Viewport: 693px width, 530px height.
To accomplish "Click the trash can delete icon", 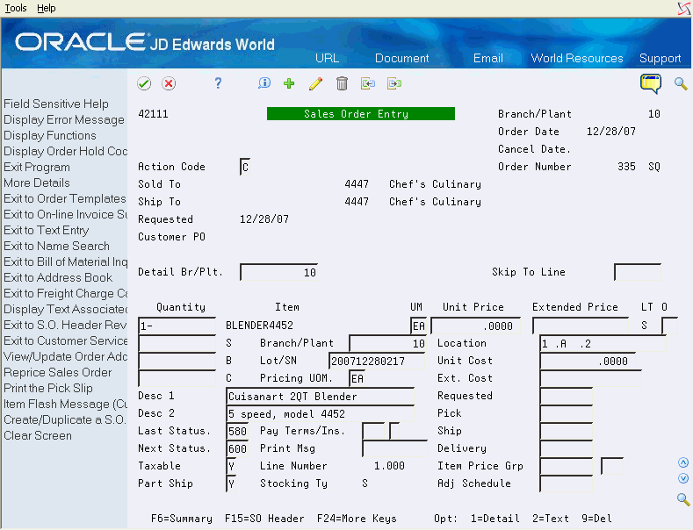I will [x=342, y=83].
